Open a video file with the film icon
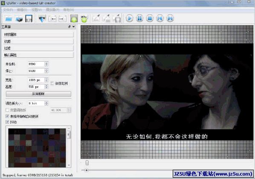Image resolution: width=255 pixels, height=179 pixels. tap(9, 19)
